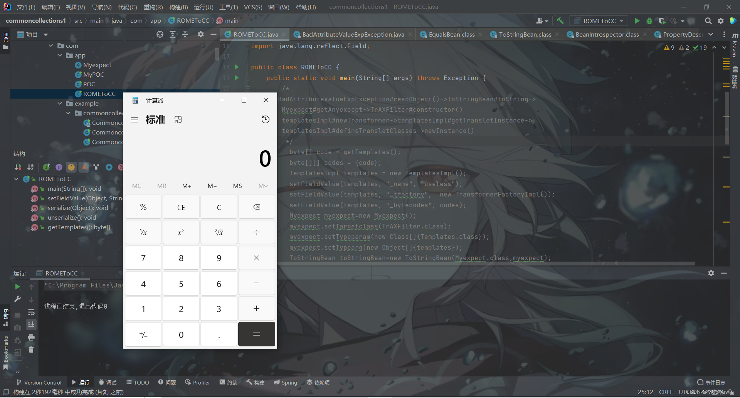The height and width of the screenshot is (398, 740).
Task: Go to next highlighted error arrow
Action: (724, 47)
